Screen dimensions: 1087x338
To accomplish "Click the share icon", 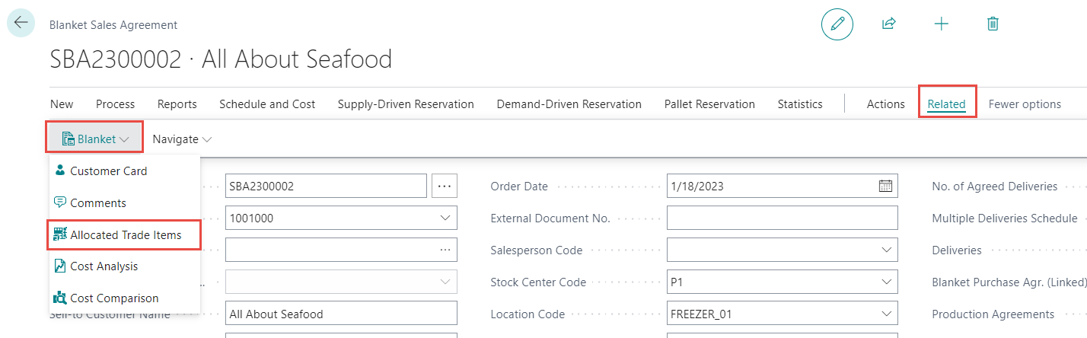I will 888,24.
